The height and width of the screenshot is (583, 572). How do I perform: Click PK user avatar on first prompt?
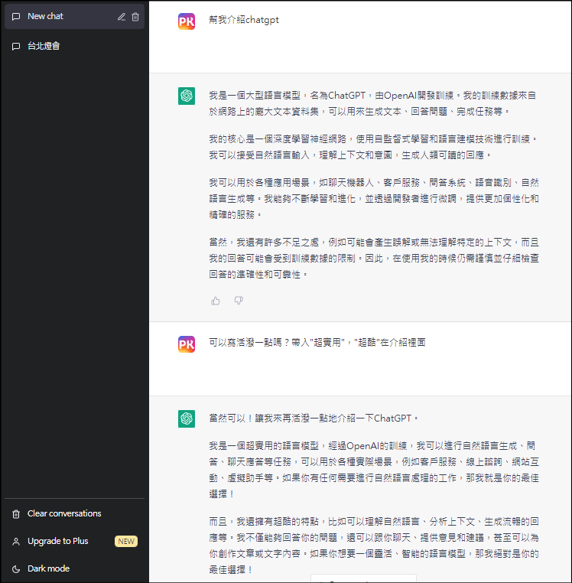[x=187, y=21]
